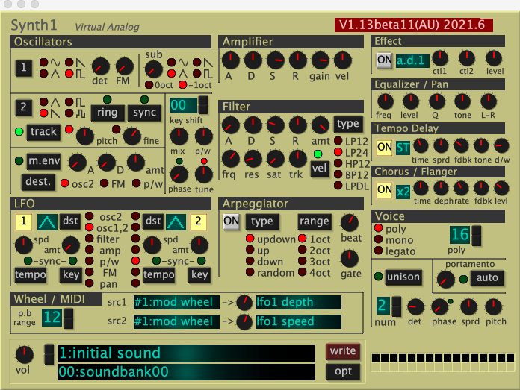520x390 pixels.
Task: Select the LP12 filter type
Action: pyautogui.click(x=338, y=141)
